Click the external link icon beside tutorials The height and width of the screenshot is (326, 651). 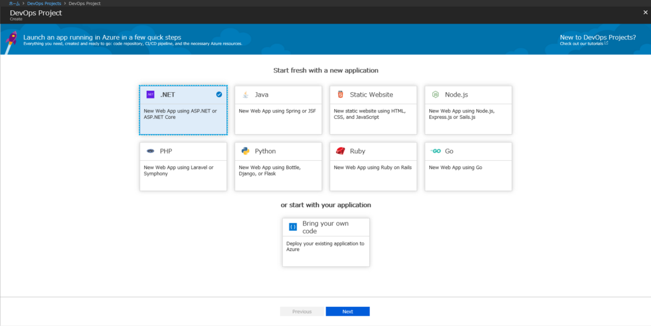[x=606, y=43]
